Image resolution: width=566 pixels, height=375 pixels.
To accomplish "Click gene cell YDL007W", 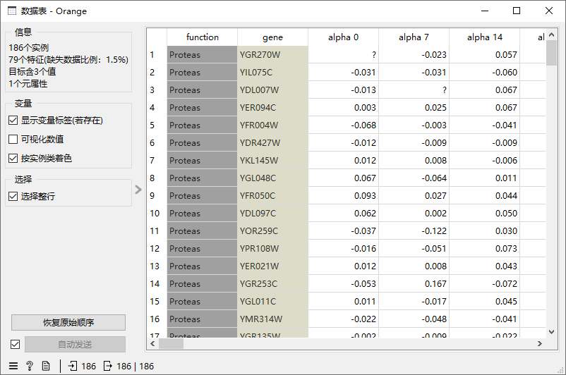I will pos(272,90).
